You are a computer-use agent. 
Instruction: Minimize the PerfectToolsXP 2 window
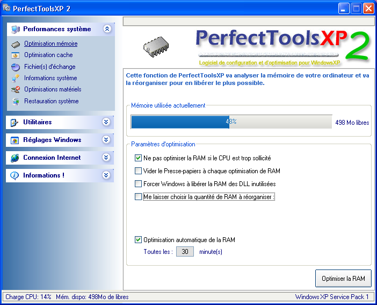pyautogui.click(x=344, y=9)
